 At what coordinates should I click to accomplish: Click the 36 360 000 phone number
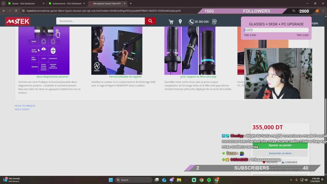pos(202,22)
